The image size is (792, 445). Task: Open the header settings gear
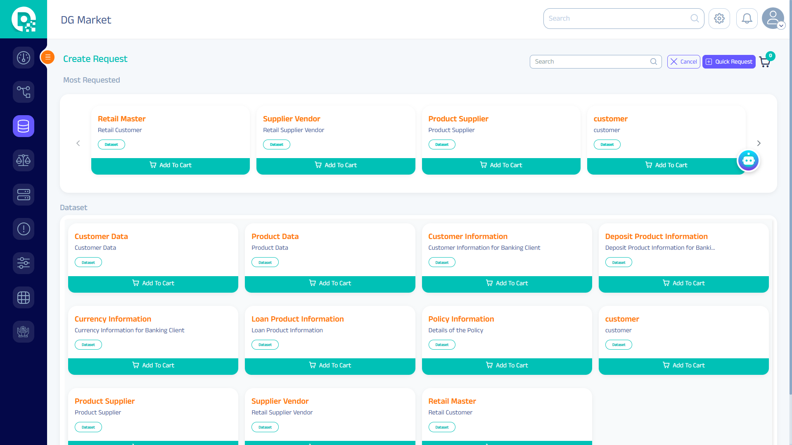[x=719, y=19]
